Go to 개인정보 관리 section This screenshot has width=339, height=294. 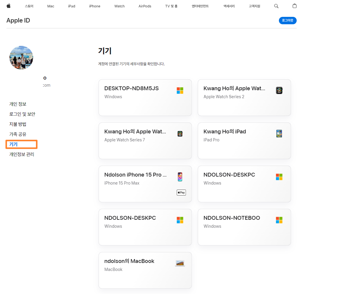tap(22, 154)
